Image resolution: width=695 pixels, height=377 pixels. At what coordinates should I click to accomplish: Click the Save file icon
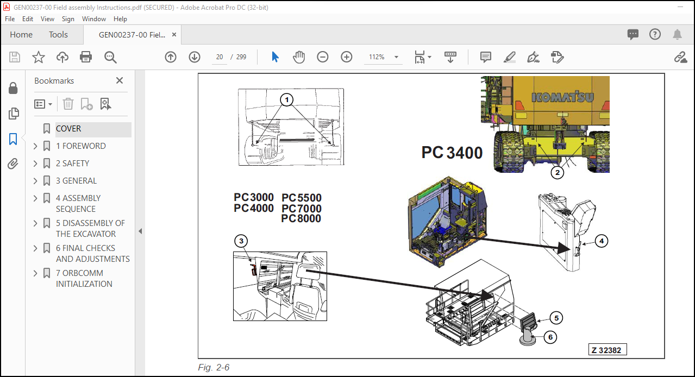point(15,57)
